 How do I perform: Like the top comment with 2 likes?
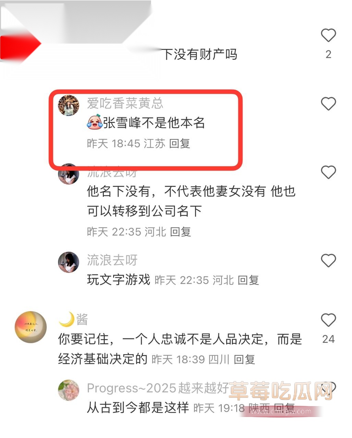pyautogui.click(x=328, y=35)
